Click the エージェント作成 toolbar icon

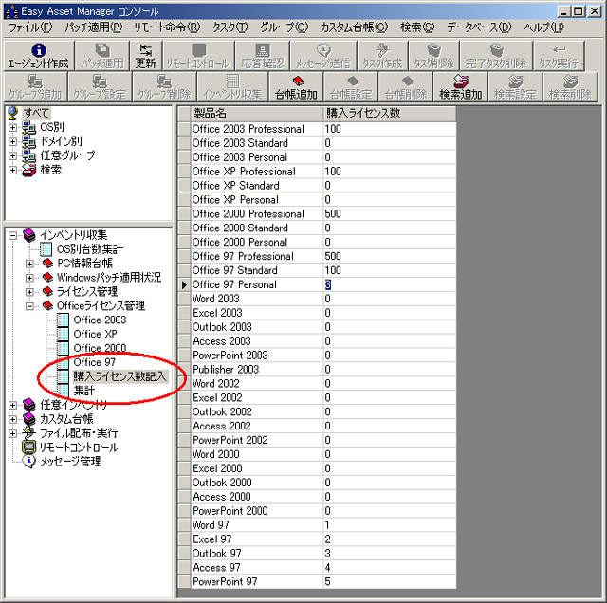[39, 56]
